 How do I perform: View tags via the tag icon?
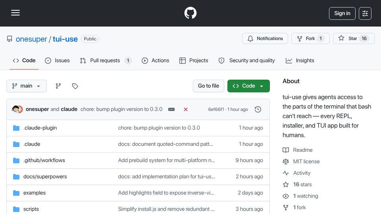[75, 86]
